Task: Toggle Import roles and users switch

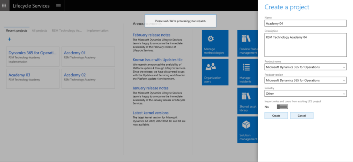Action: coord(282,107)
